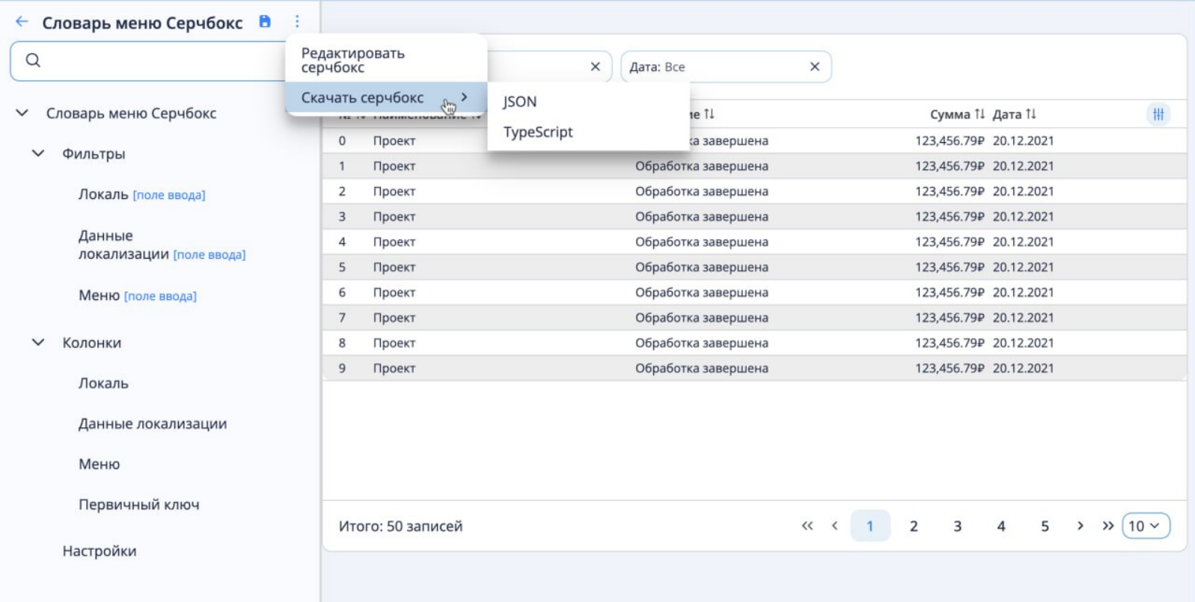This screenshot has height=602, width=1195.
Task: Jump to last page with double-right arrows
Action: [1108, 526]
